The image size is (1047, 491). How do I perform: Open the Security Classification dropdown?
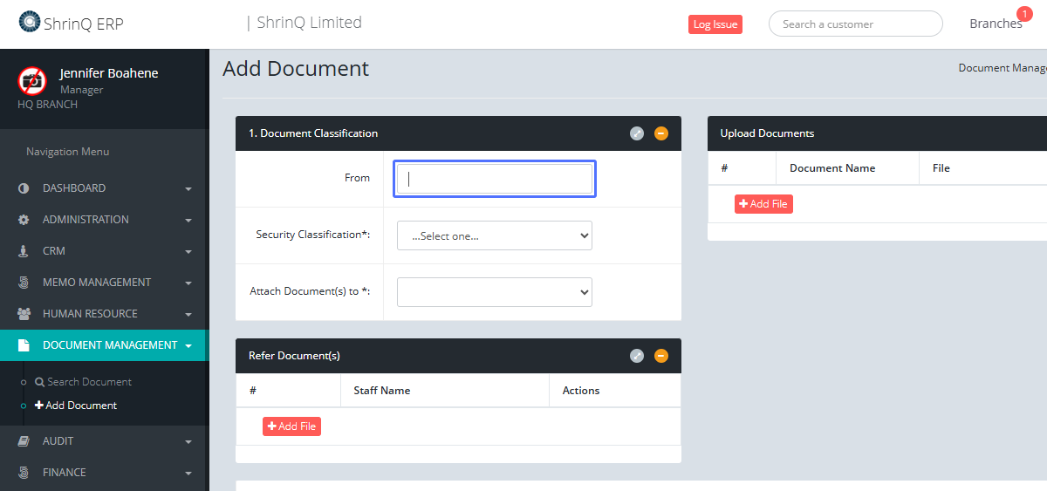tap(494, 235)
